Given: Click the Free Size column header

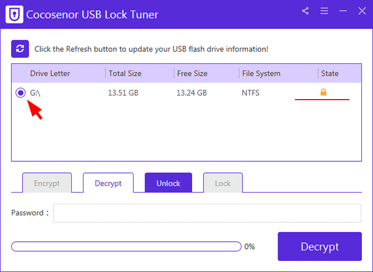Looking at the screenshot, I should pyautogui.click(x=192, y=73).
